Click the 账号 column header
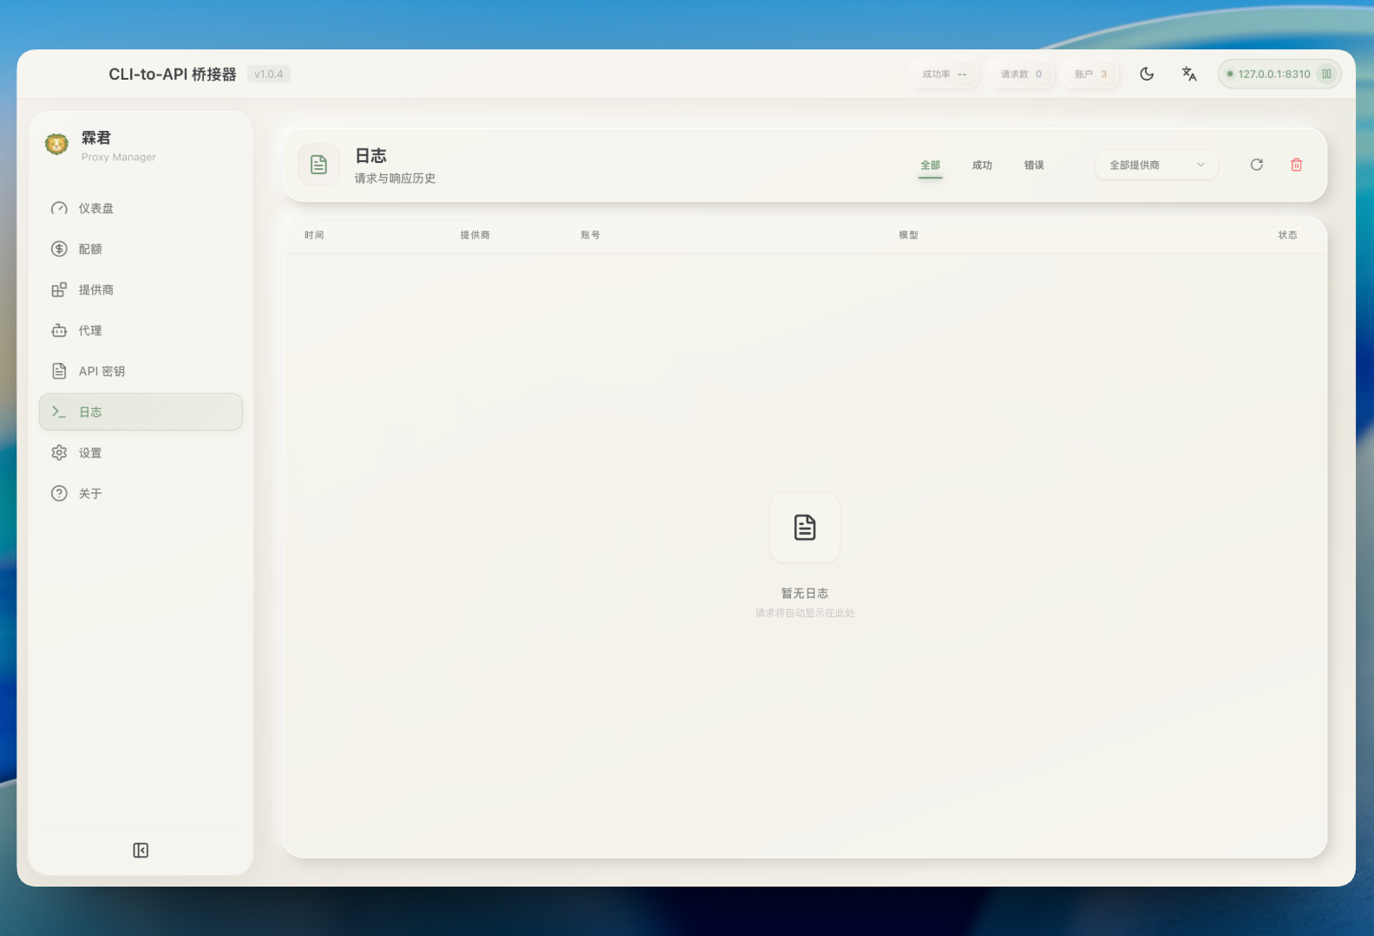1374x936 pixels. tap(591, 235)
